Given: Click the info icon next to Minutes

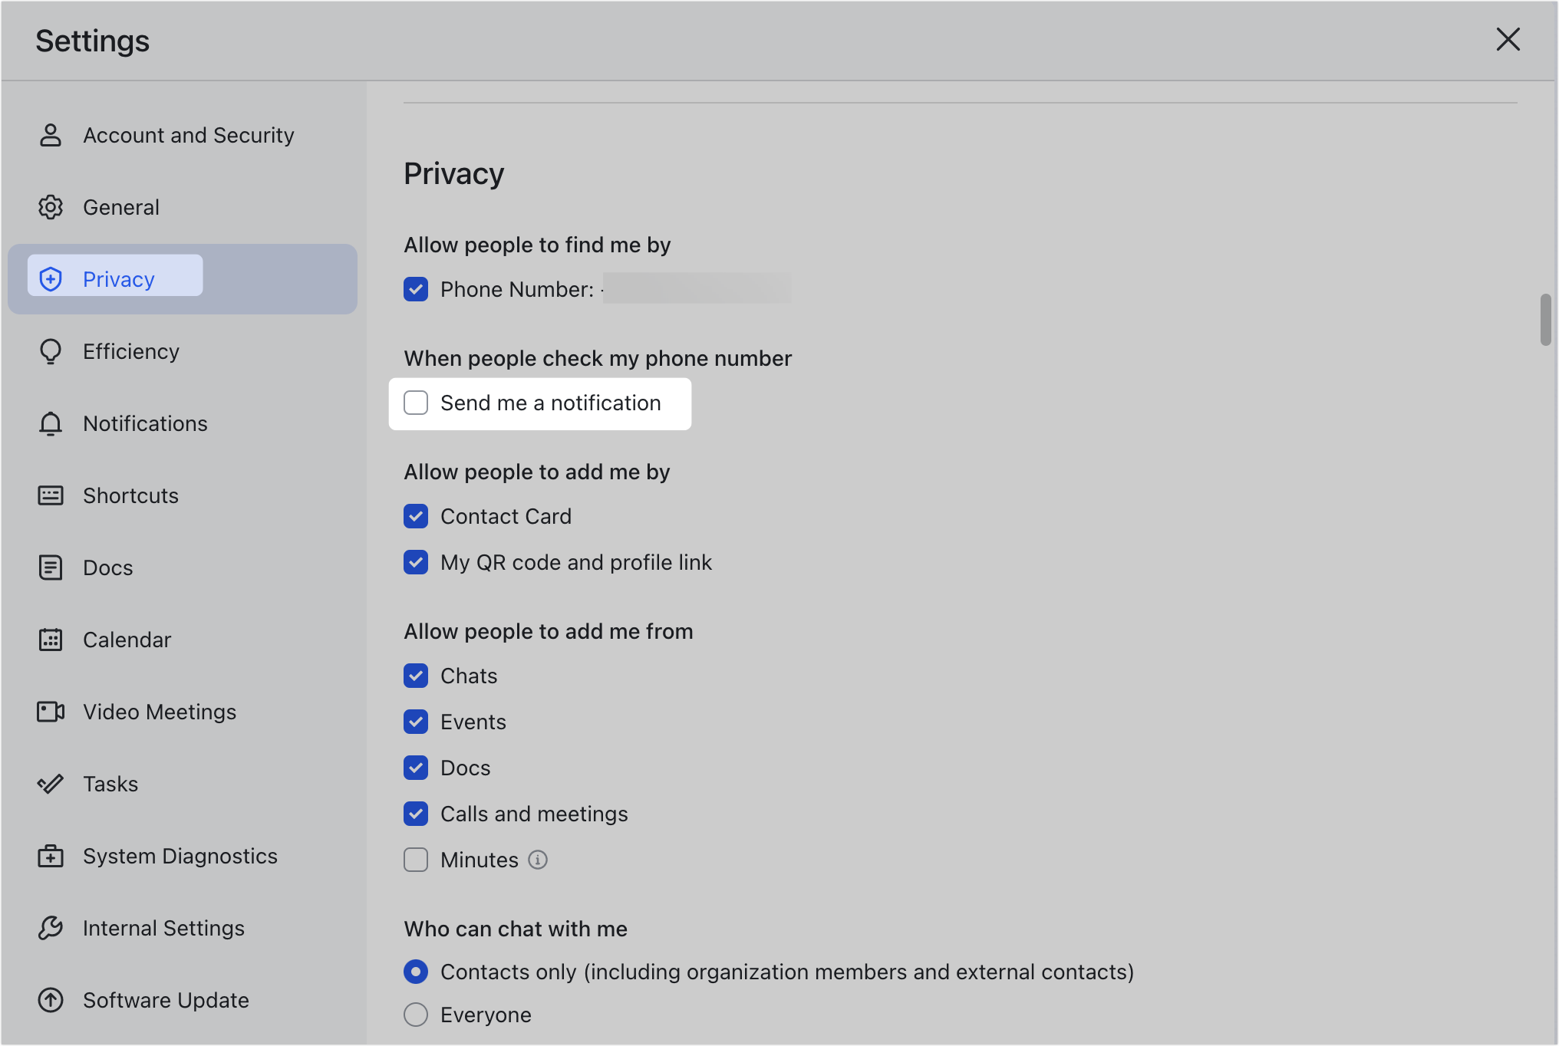Looking at the screenshot, I should [x=539, y=860].
